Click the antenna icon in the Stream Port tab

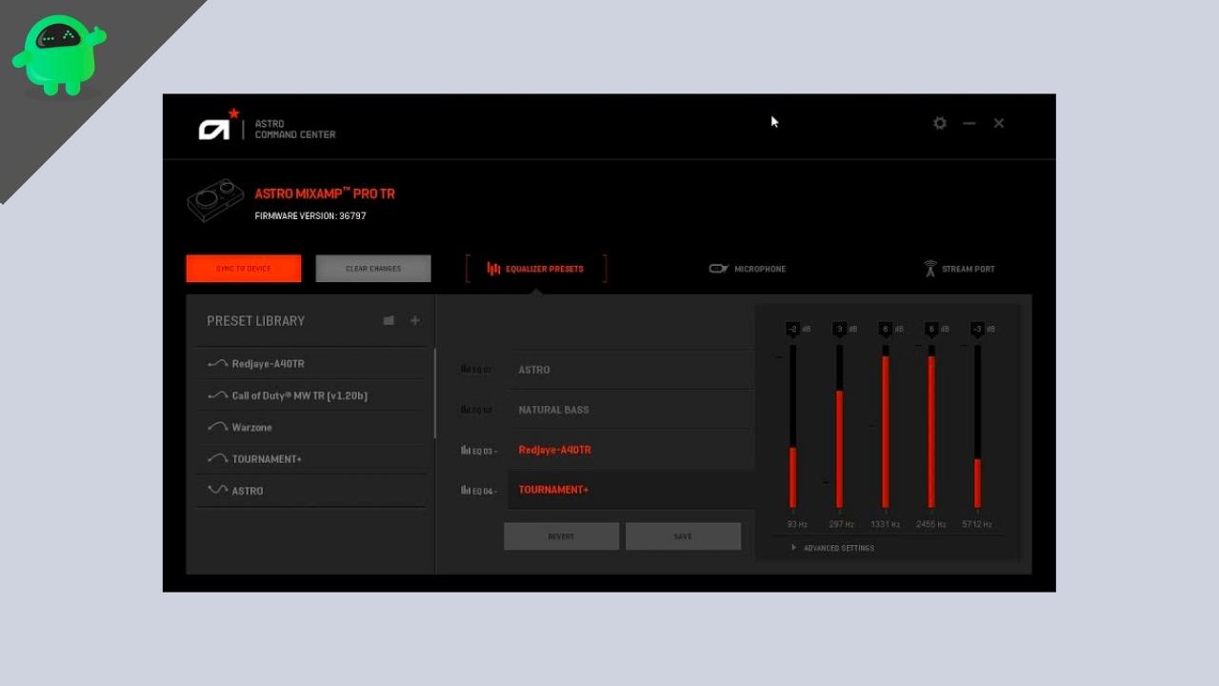[x=930, y=269]
